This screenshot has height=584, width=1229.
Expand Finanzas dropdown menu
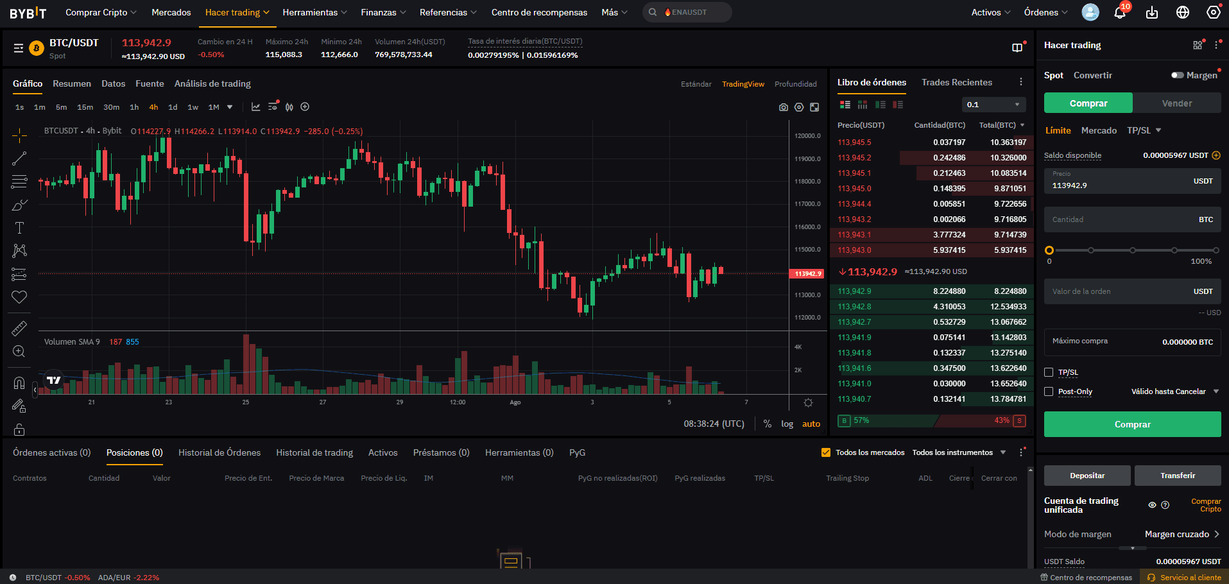click(383, 12)
